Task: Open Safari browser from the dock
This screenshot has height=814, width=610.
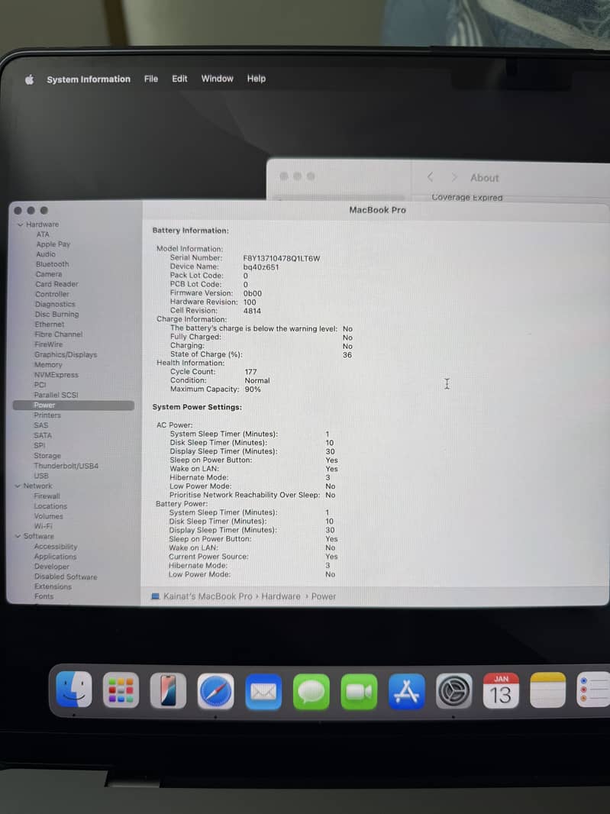Action: [x=216, y=692]
